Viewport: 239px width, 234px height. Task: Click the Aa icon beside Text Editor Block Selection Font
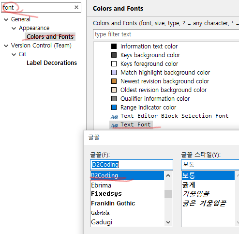[114, 117]
